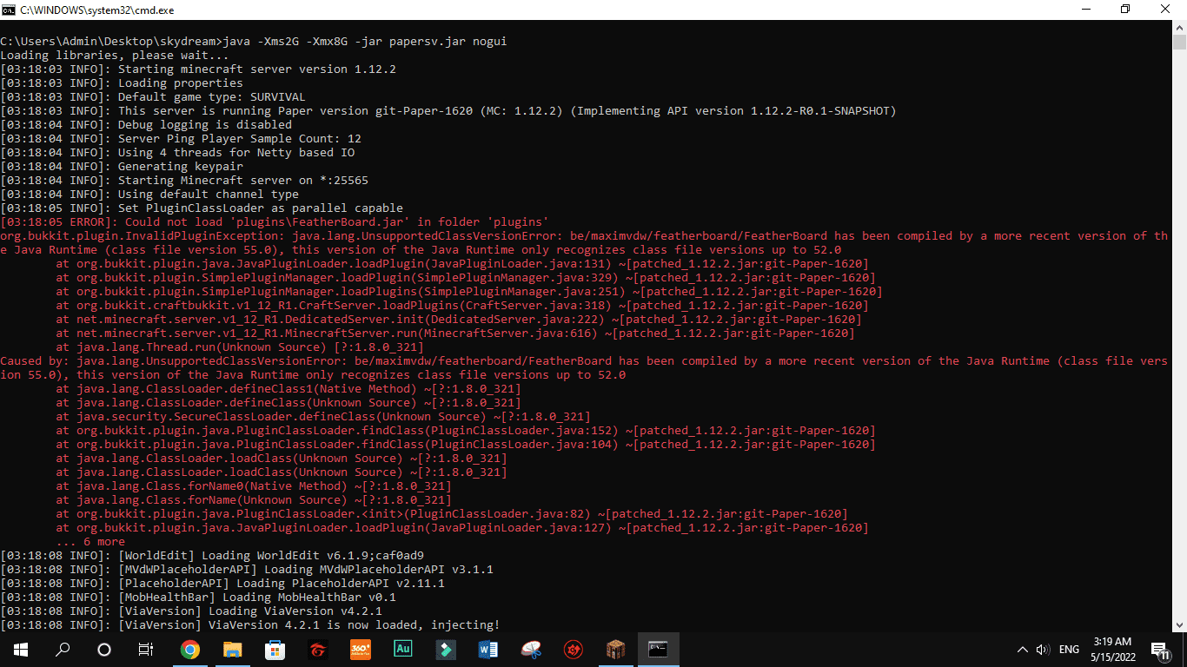Click 'Loading WorldEdit v6.1.9;caf0ad9'

[313, 556]
